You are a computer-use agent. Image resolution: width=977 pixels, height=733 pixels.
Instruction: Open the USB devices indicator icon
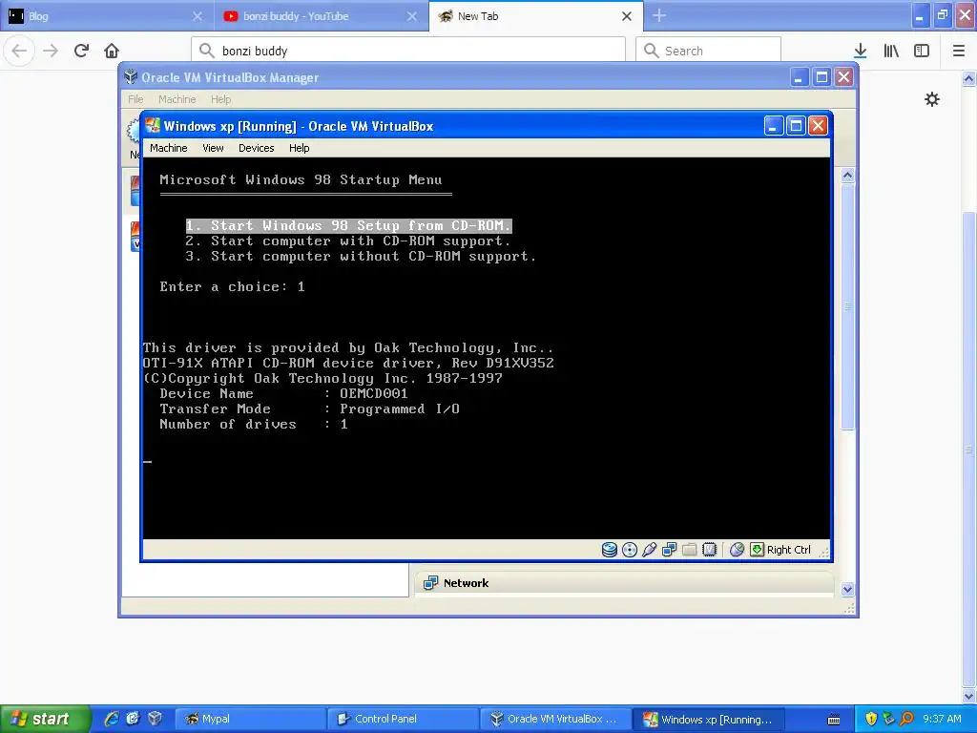(x=649, y=549)
